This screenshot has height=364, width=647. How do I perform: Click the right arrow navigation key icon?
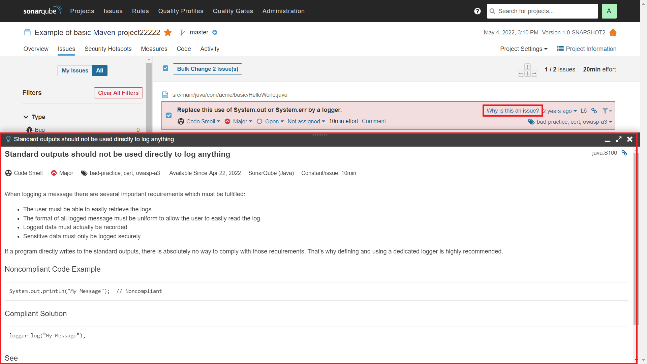[x=534, y=73]
